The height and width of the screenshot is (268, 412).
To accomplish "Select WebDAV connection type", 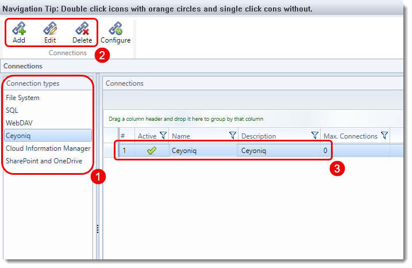I will coord(48,123).
